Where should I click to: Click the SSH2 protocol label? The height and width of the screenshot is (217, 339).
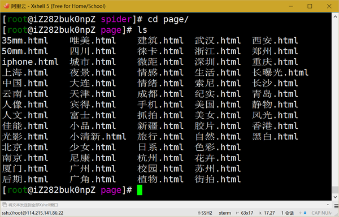pyautogui.click(x=207, y=213)
